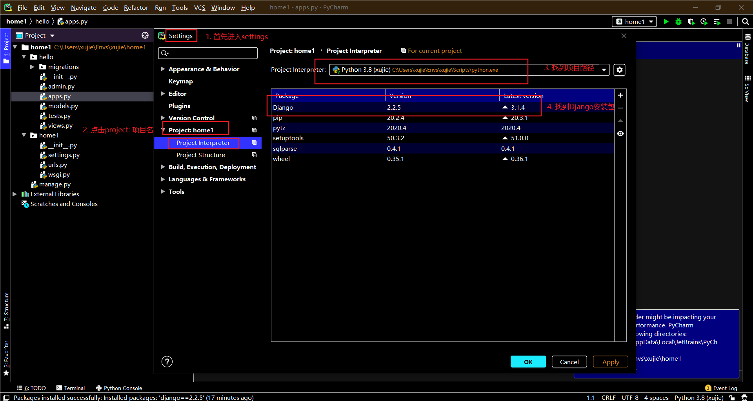Open home1 run configuration dropdown

pyautogui.click(x=635, y=22)
